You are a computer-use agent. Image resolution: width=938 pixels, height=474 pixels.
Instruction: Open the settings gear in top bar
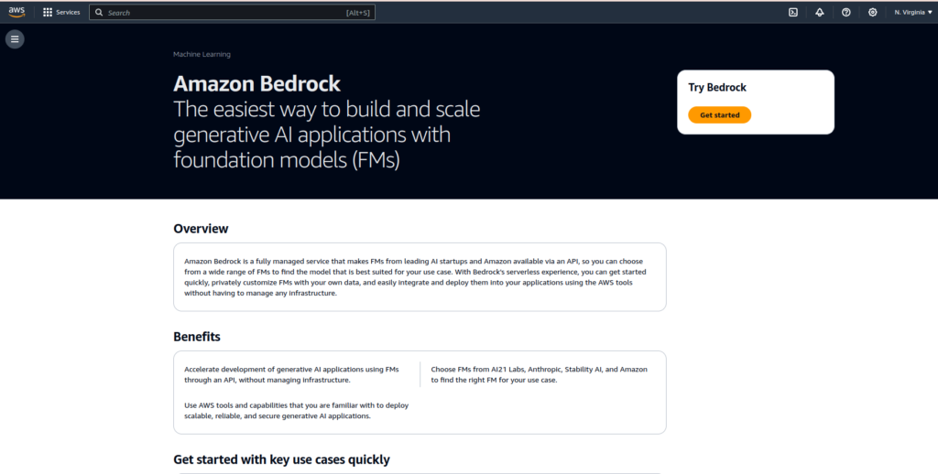tap(873, 12)
